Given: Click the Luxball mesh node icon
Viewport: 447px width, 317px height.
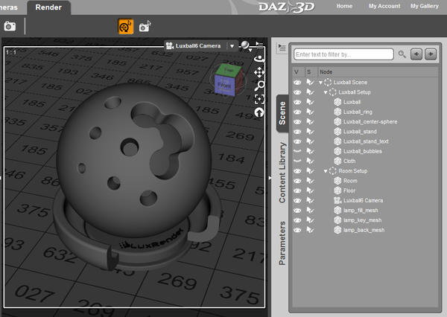Looking at the screenshot, I should point(337,102).
